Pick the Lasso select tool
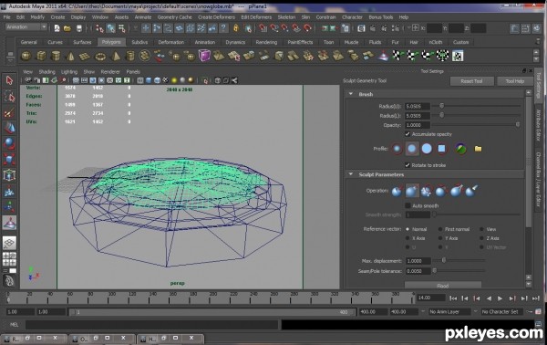 point(9,97)
